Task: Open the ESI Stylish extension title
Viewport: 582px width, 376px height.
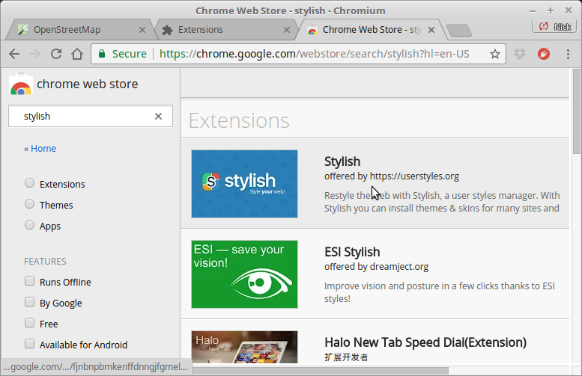Action: pos(352,252)
